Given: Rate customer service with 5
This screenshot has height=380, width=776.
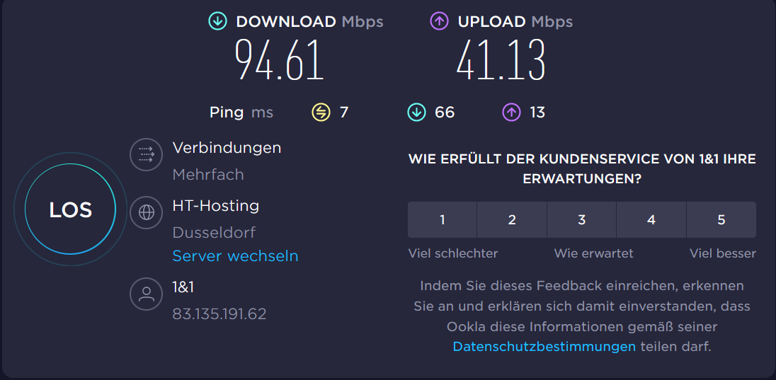Looking at the screenshot, I should (721, 220).
